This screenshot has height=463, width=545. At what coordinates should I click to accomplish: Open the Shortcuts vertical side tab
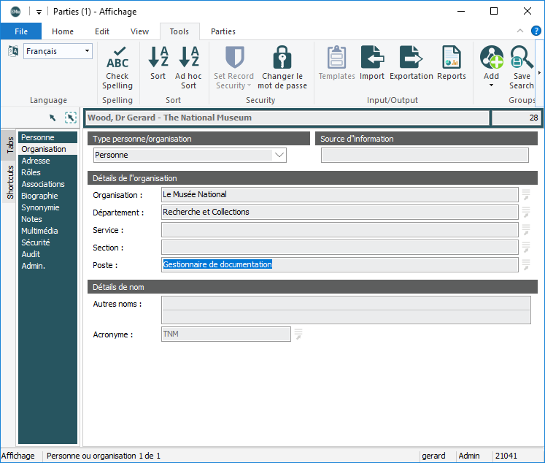[10, 182]
